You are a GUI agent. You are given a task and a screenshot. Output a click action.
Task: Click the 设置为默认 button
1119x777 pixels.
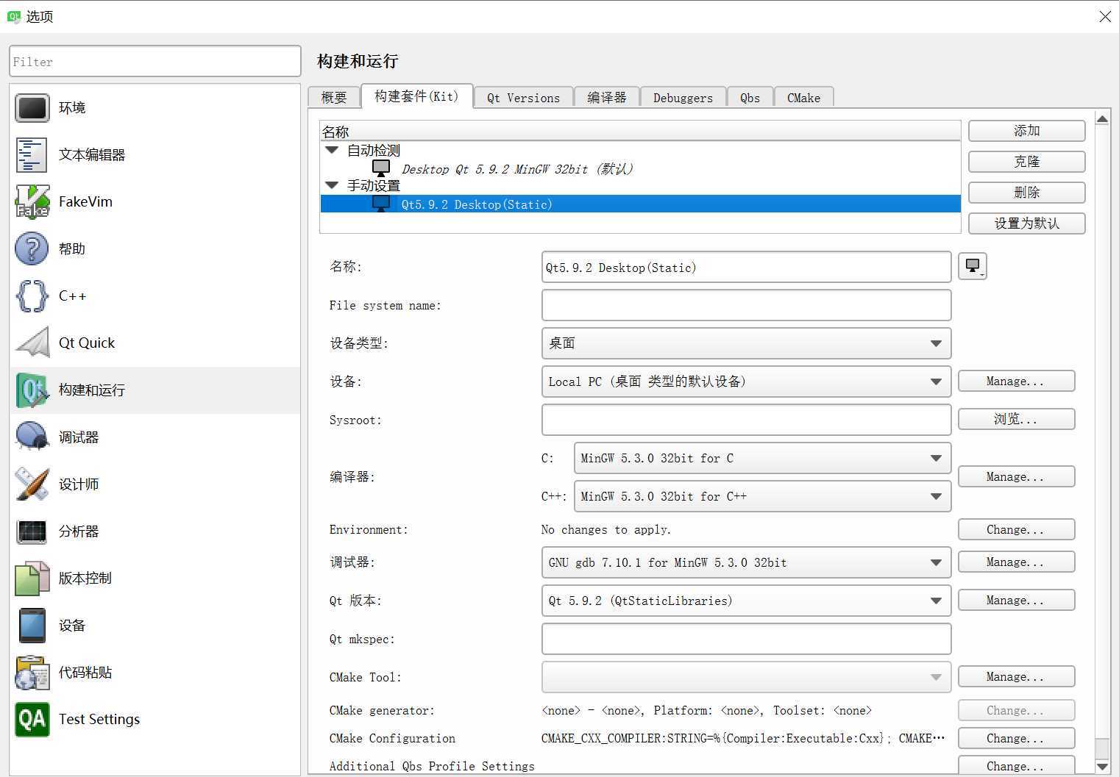(x=1026, y=223)
